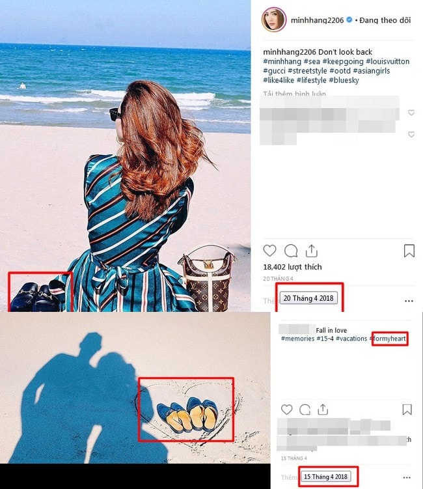
Task: Save the top post using bookmark icon
Action: (409, 251)
